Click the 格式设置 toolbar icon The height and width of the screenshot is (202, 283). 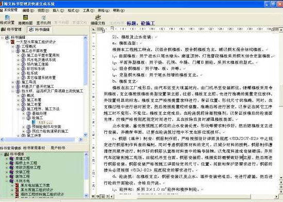[x=7, y=18]
